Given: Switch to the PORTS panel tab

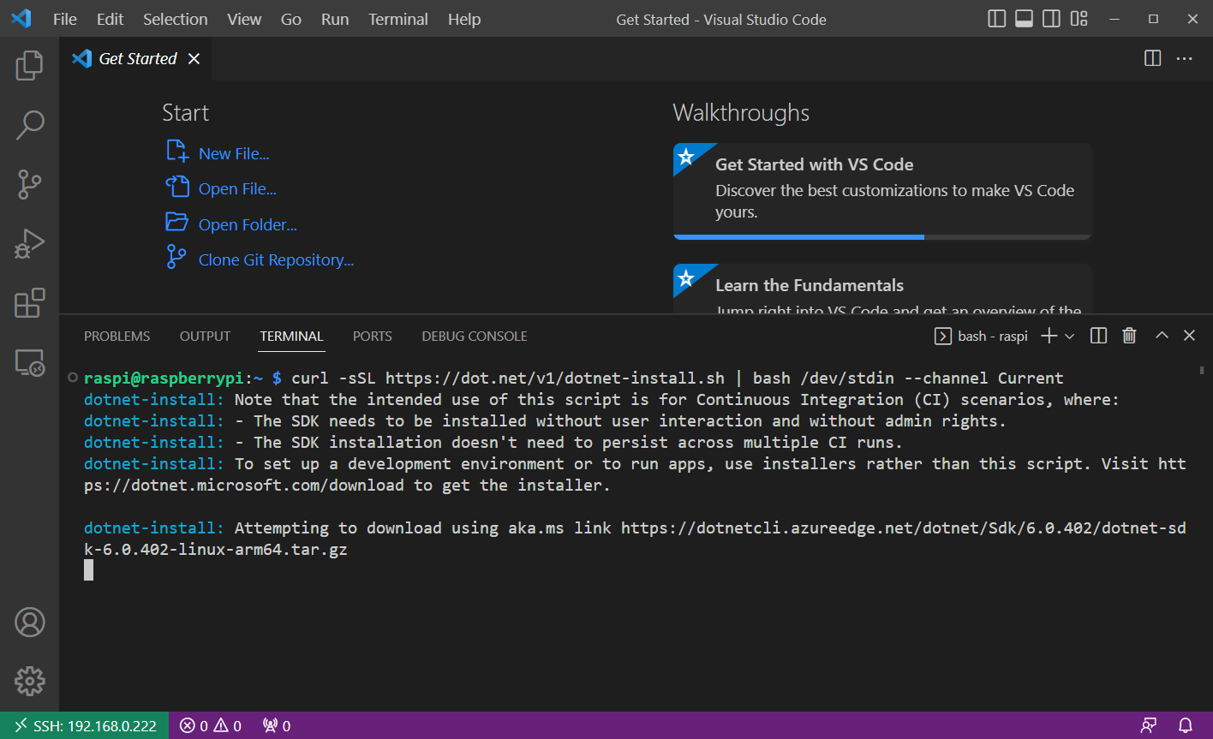Looking at the screenshot, I should pos(372,337).
